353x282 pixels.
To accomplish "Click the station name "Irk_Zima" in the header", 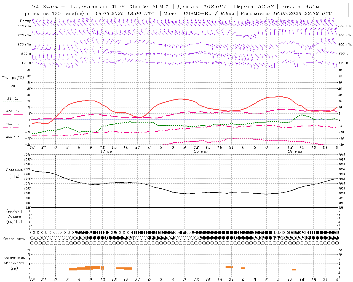I will (44, 7).
